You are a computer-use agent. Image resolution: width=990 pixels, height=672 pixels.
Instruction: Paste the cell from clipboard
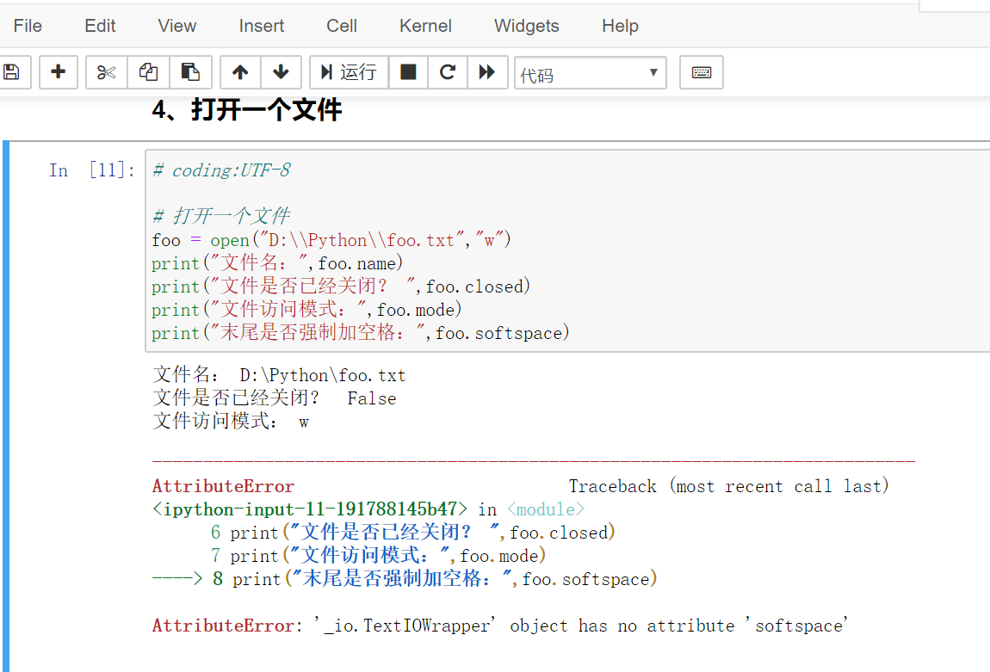click(x=190, y=72)
